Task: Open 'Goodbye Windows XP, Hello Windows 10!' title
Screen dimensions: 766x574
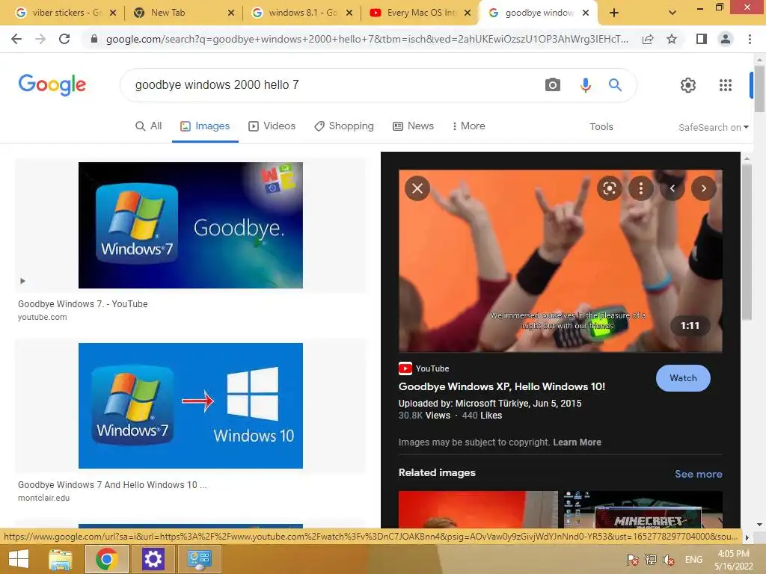Action: [x=502, y=386]
